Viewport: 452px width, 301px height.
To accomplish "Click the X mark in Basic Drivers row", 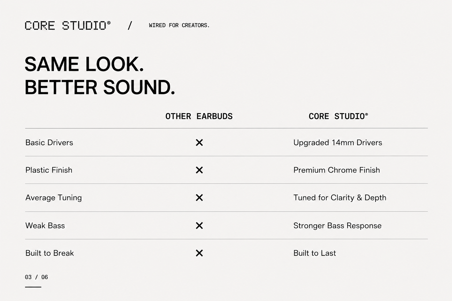I will [x=199, y=143].
